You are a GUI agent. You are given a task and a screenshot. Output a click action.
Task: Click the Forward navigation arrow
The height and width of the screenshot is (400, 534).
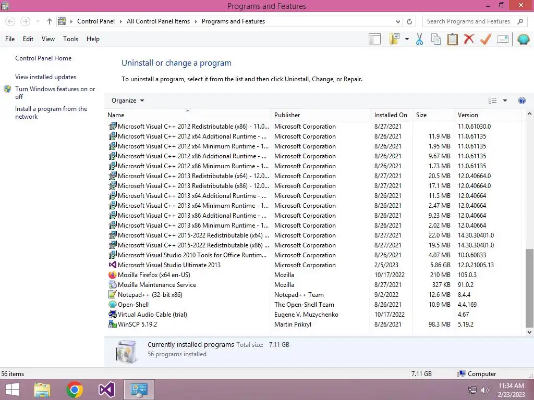[25, 21]
